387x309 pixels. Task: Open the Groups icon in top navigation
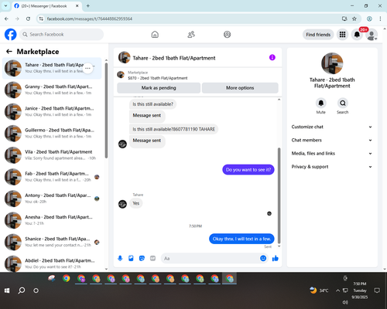point(227,35)
